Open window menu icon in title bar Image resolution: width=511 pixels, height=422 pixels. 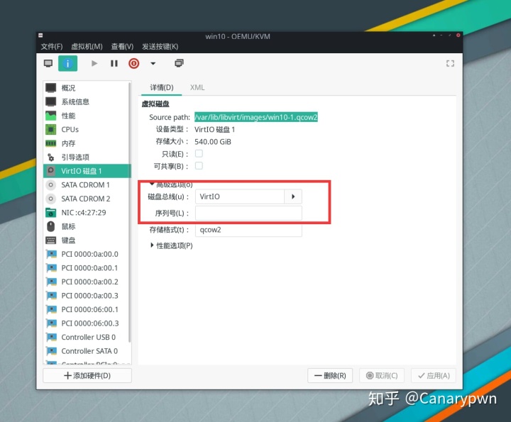point(40,35)
